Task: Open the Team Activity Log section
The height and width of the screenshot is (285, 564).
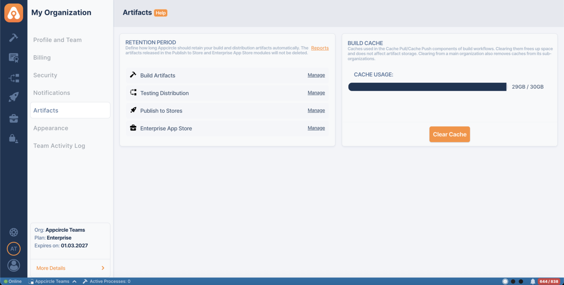Action: pos(59,145)
